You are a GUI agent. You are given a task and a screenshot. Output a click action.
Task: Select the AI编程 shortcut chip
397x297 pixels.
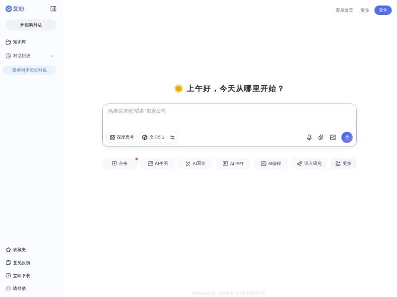270,164
